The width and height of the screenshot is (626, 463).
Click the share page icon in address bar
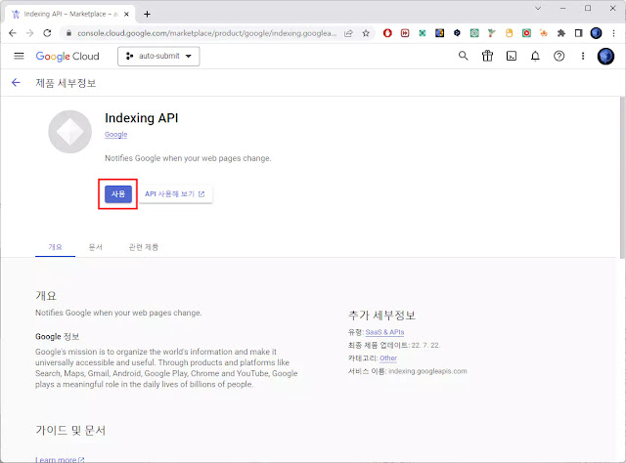348,33
